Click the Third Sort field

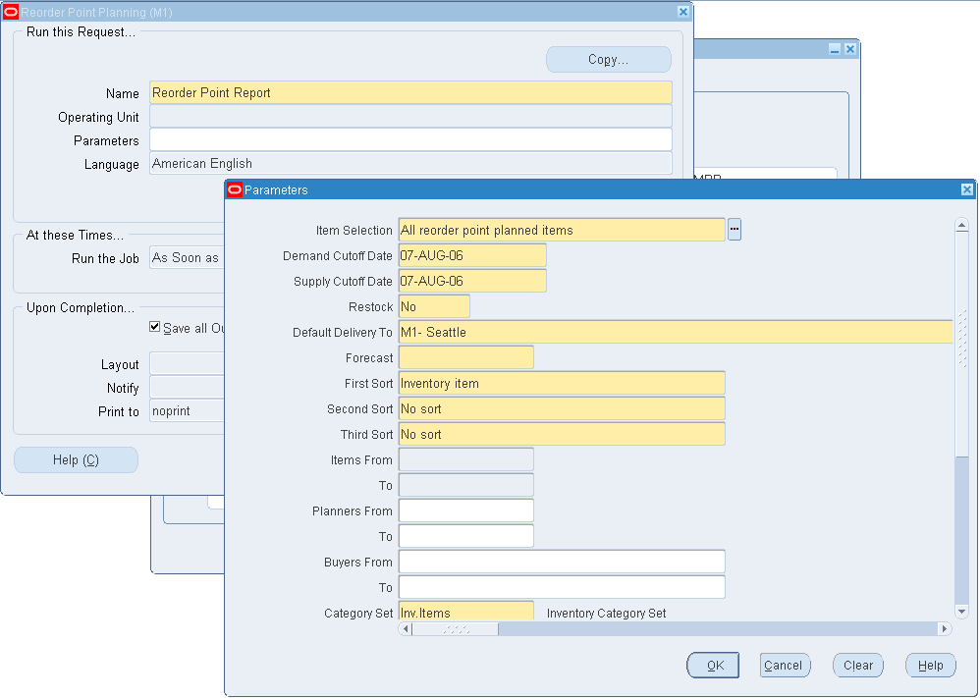click(562, 434)
